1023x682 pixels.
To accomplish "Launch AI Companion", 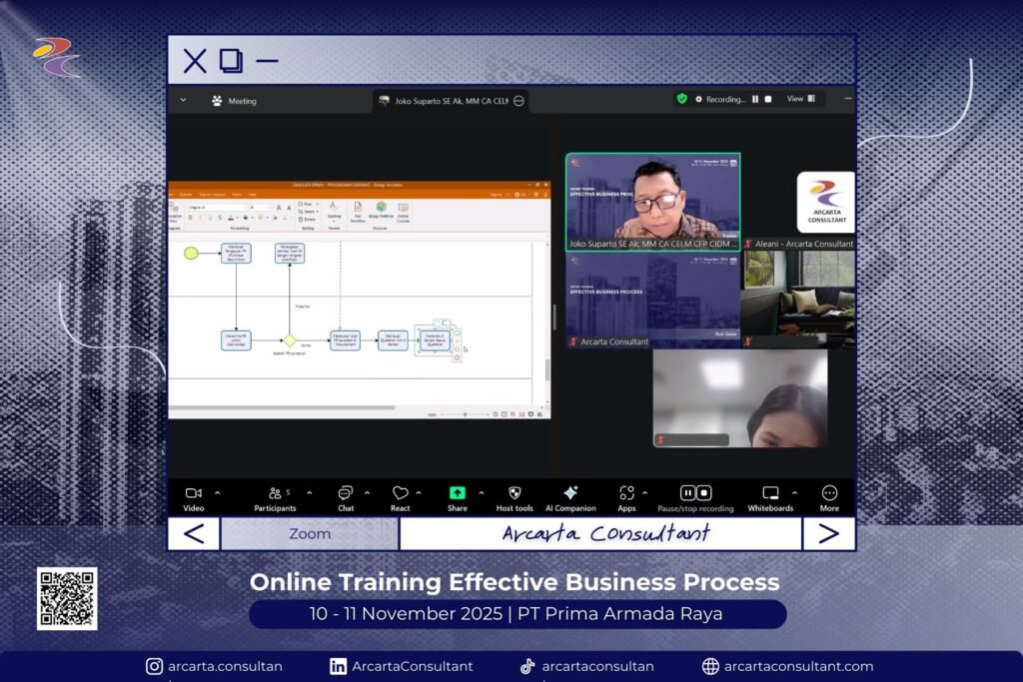I will (x=570, y=493).
